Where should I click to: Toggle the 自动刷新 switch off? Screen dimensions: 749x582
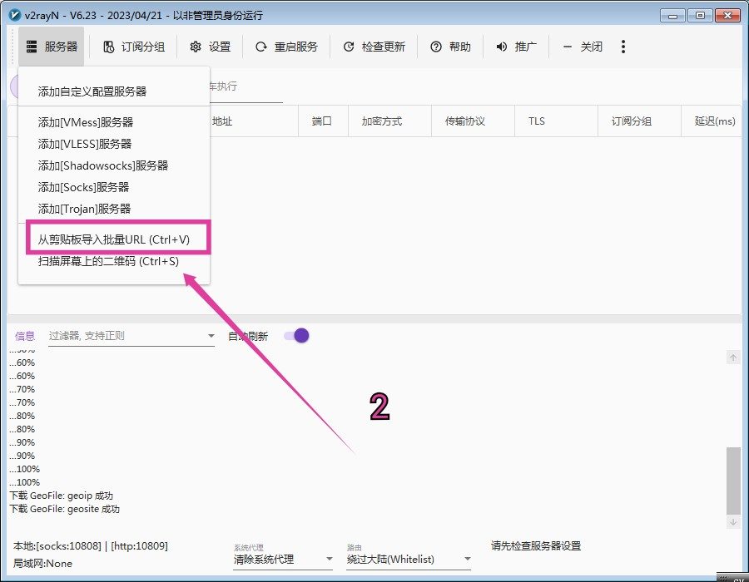coord(296,336)
